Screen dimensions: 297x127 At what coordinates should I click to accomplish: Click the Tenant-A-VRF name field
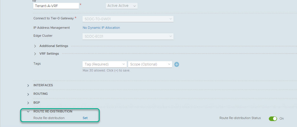pos(56,6)
